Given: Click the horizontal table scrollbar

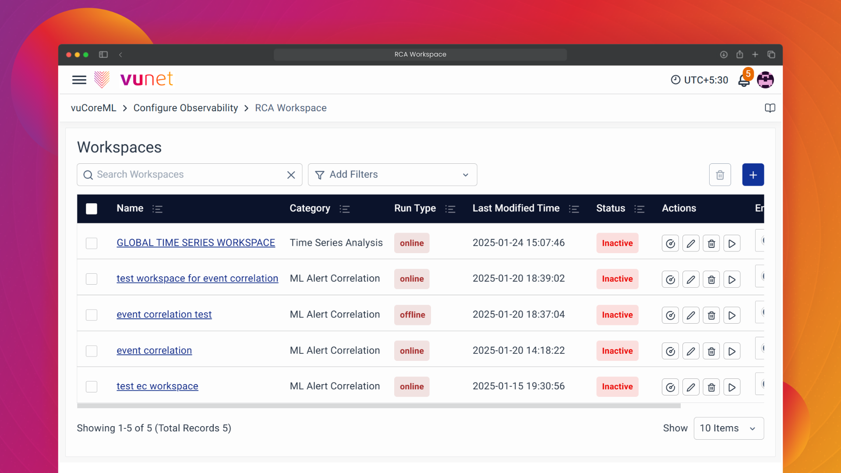Looking at the screenshot, I should tap(378, 406).
